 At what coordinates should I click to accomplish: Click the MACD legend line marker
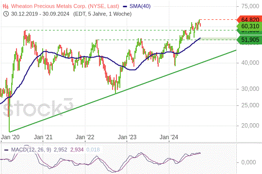point(6,150)
